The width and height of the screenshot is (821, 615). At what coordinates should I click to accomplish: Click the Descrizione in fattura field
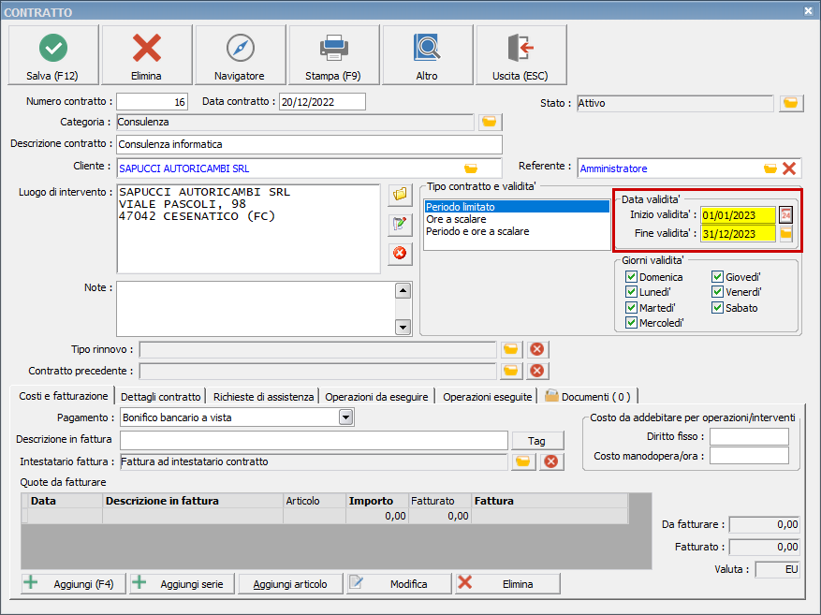tap(314, 440)
